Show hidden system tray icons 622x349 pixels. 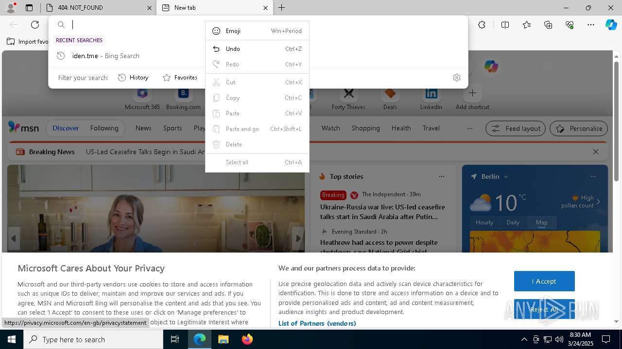(x=524, y=339)
